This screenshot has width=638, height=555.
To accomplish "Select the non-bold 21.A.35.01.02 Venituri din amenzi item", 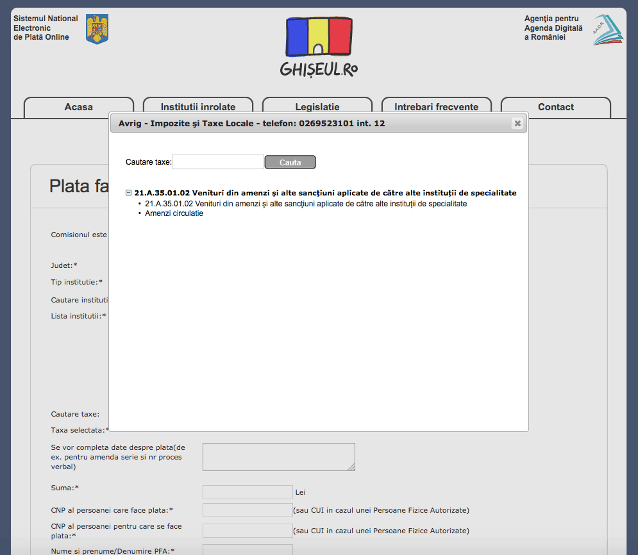I will 306,204.
